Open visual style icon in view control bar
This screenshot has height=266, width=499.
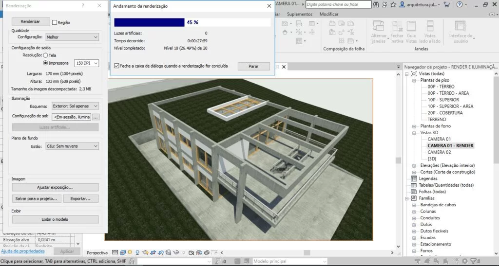[x=123, y=253]
